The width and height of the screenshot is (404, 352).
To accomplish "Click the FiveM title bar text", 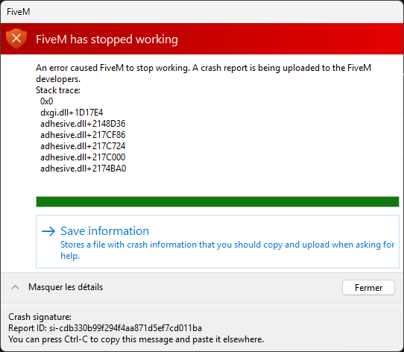I will point(19,12).
